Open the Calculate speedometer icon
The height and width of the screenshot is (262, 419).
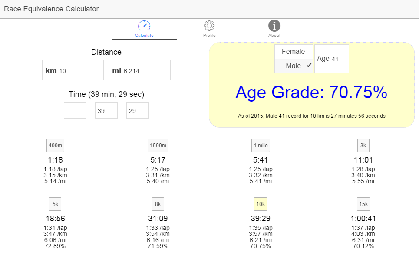(144, 26)
